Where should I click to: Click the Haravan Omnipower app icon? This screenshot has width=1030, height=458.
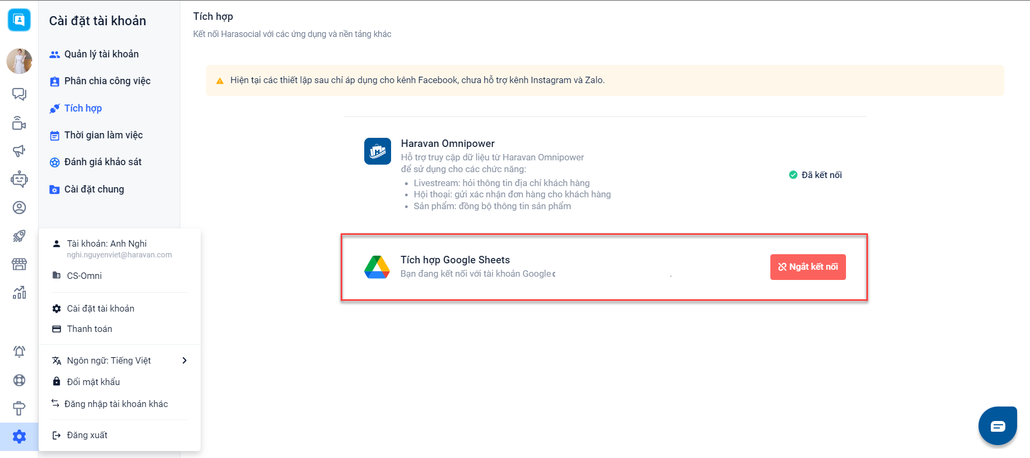pos(378,151)
